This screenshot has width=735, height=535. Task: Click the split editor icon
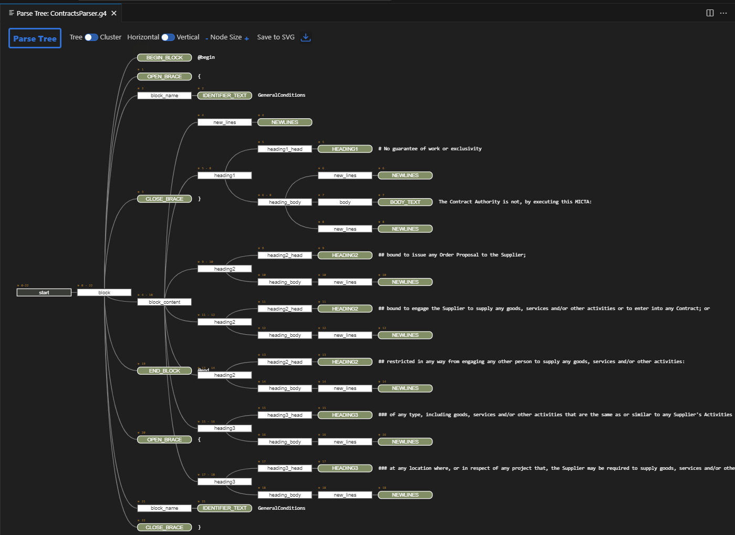tap(710, 13)
